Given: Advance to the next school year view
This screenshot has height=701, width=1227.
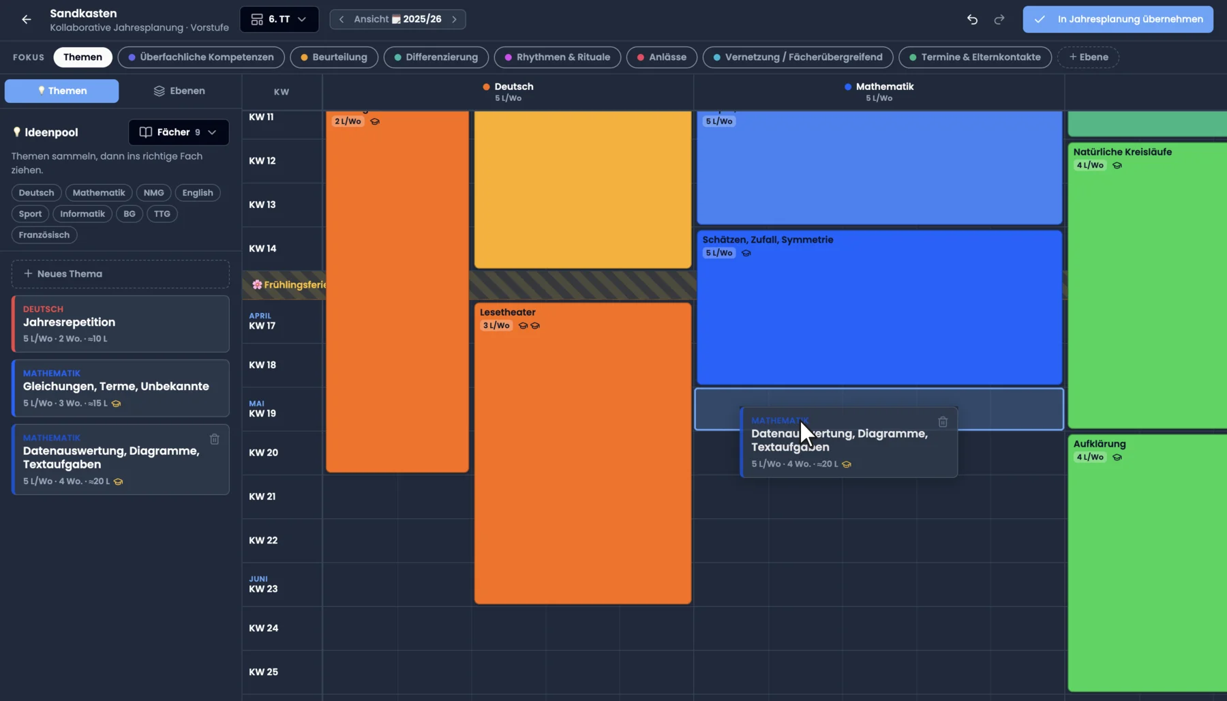Looking at the screenshot, I should point(454,19).
